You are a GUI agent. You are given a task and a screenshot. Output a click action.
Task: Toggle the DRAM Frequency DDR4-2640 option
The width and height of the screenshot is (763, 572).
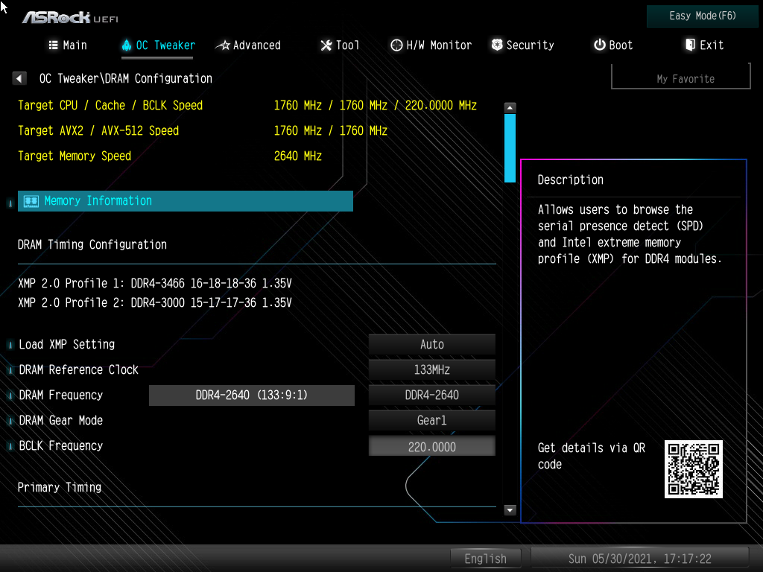(431, 395)
